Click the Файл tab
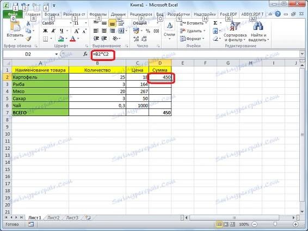Image resolution: width=308 pixels, height=231 pixels. coord(13,14)
